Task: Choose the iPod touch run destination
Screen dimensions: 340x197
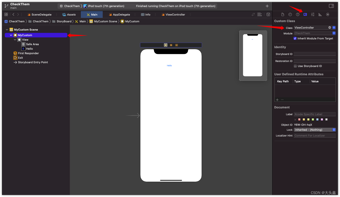Action: coord(104,6)
